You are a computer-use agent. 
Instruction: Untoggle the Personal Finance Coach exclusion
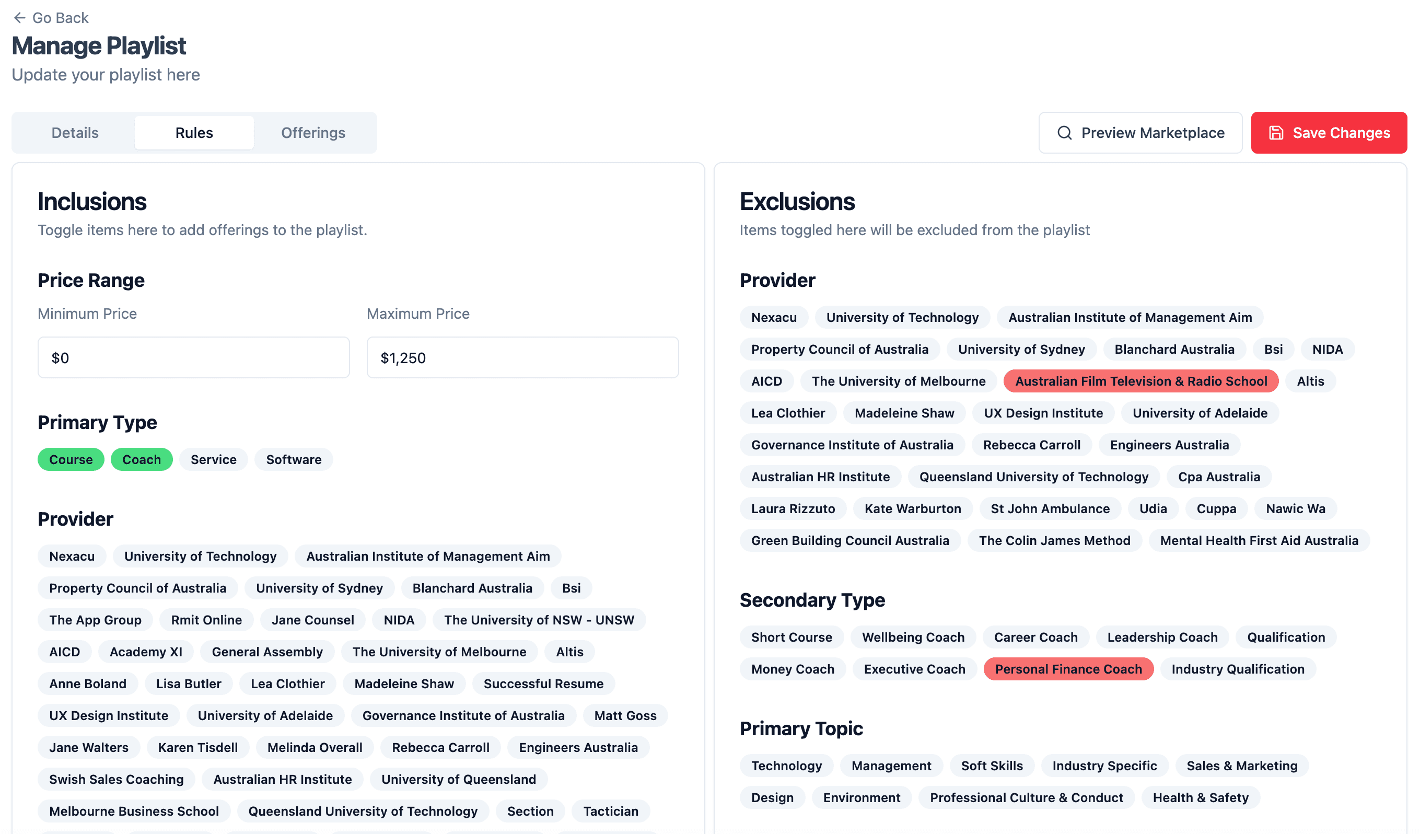coord(1068,669)
